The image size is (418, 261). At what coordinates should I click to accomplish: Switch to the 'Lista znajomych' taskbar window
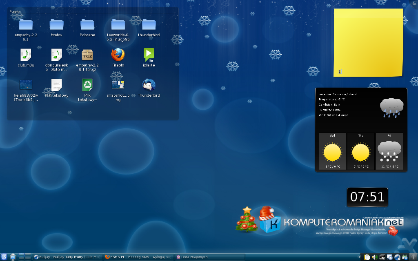(x=209, y=257)
